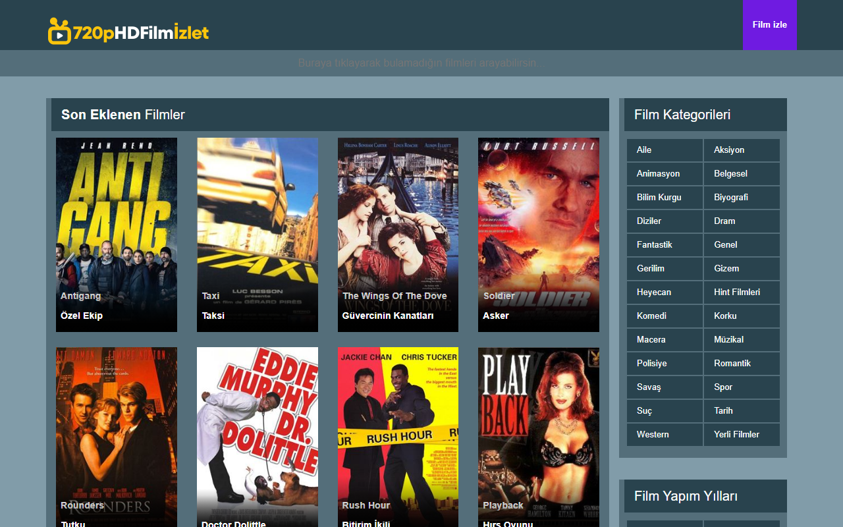
Task: Open the Antigang movie poster
Action: coord(117,235)
